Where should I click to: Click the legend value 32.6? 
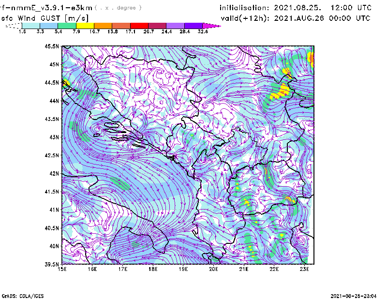click(x=203, y=31)
